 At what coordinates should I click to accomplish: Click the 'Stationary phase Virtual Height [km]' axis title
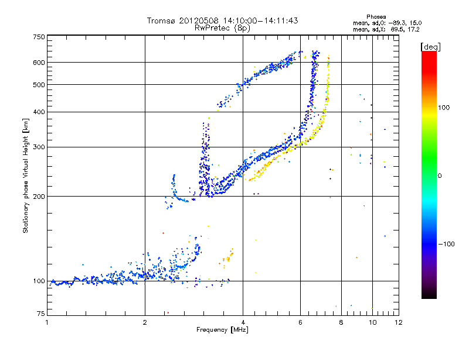click(x=26, y=175)
